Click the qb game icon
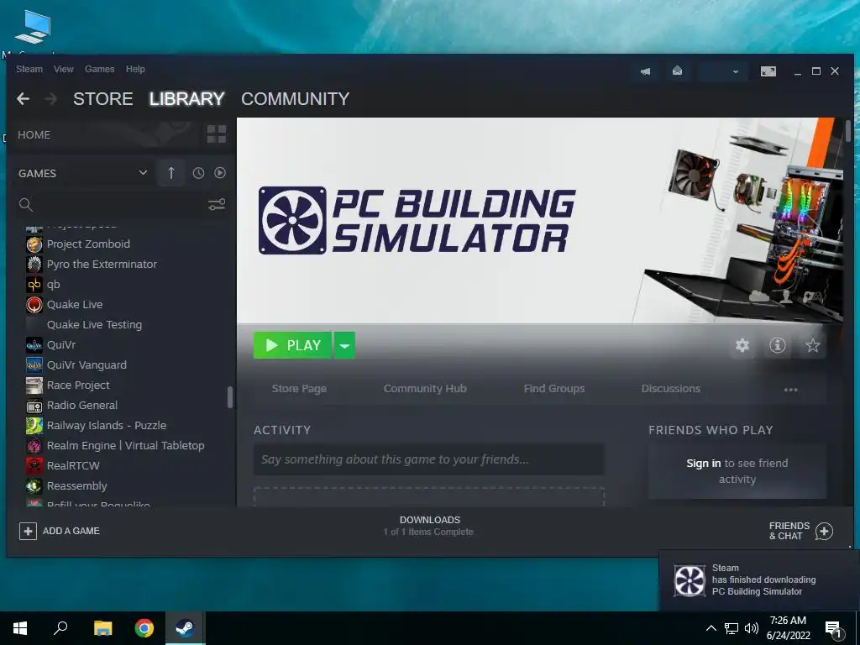 point(34,284)
